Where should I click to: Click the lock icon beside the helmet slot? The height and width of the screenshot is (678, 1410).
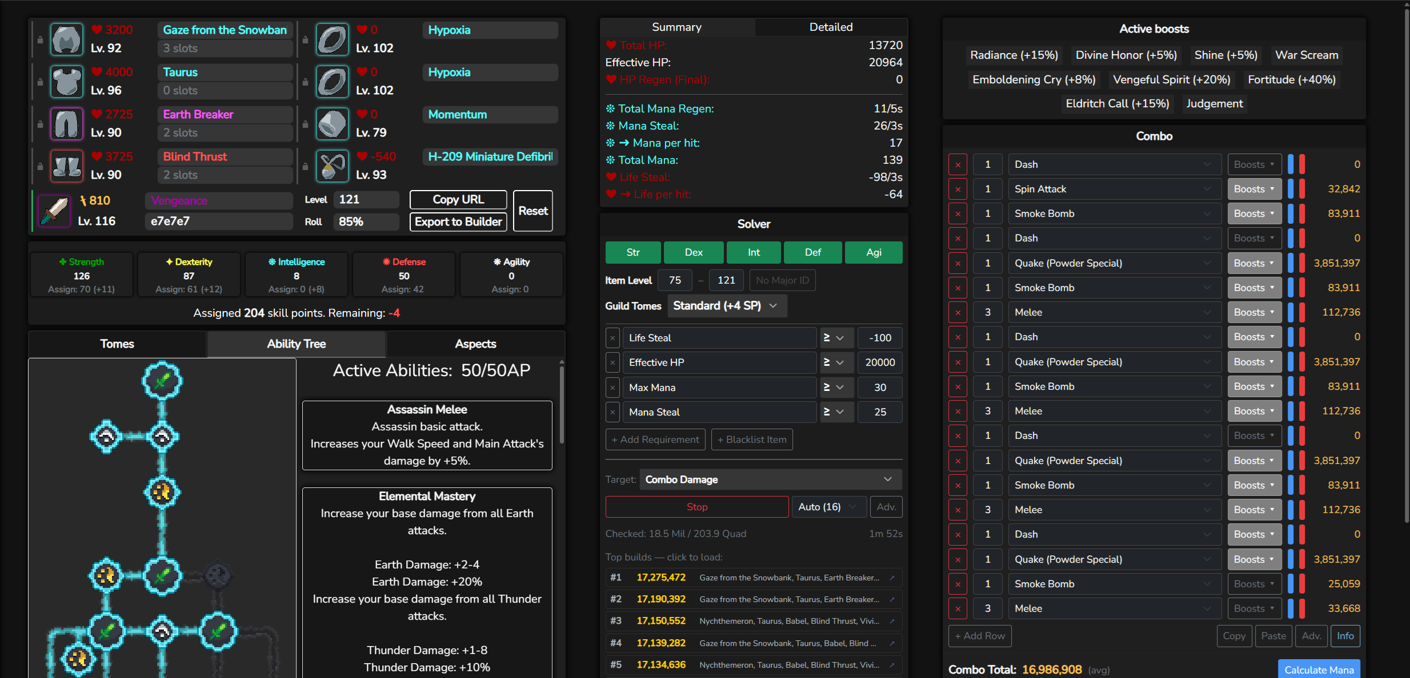[40, 40]
